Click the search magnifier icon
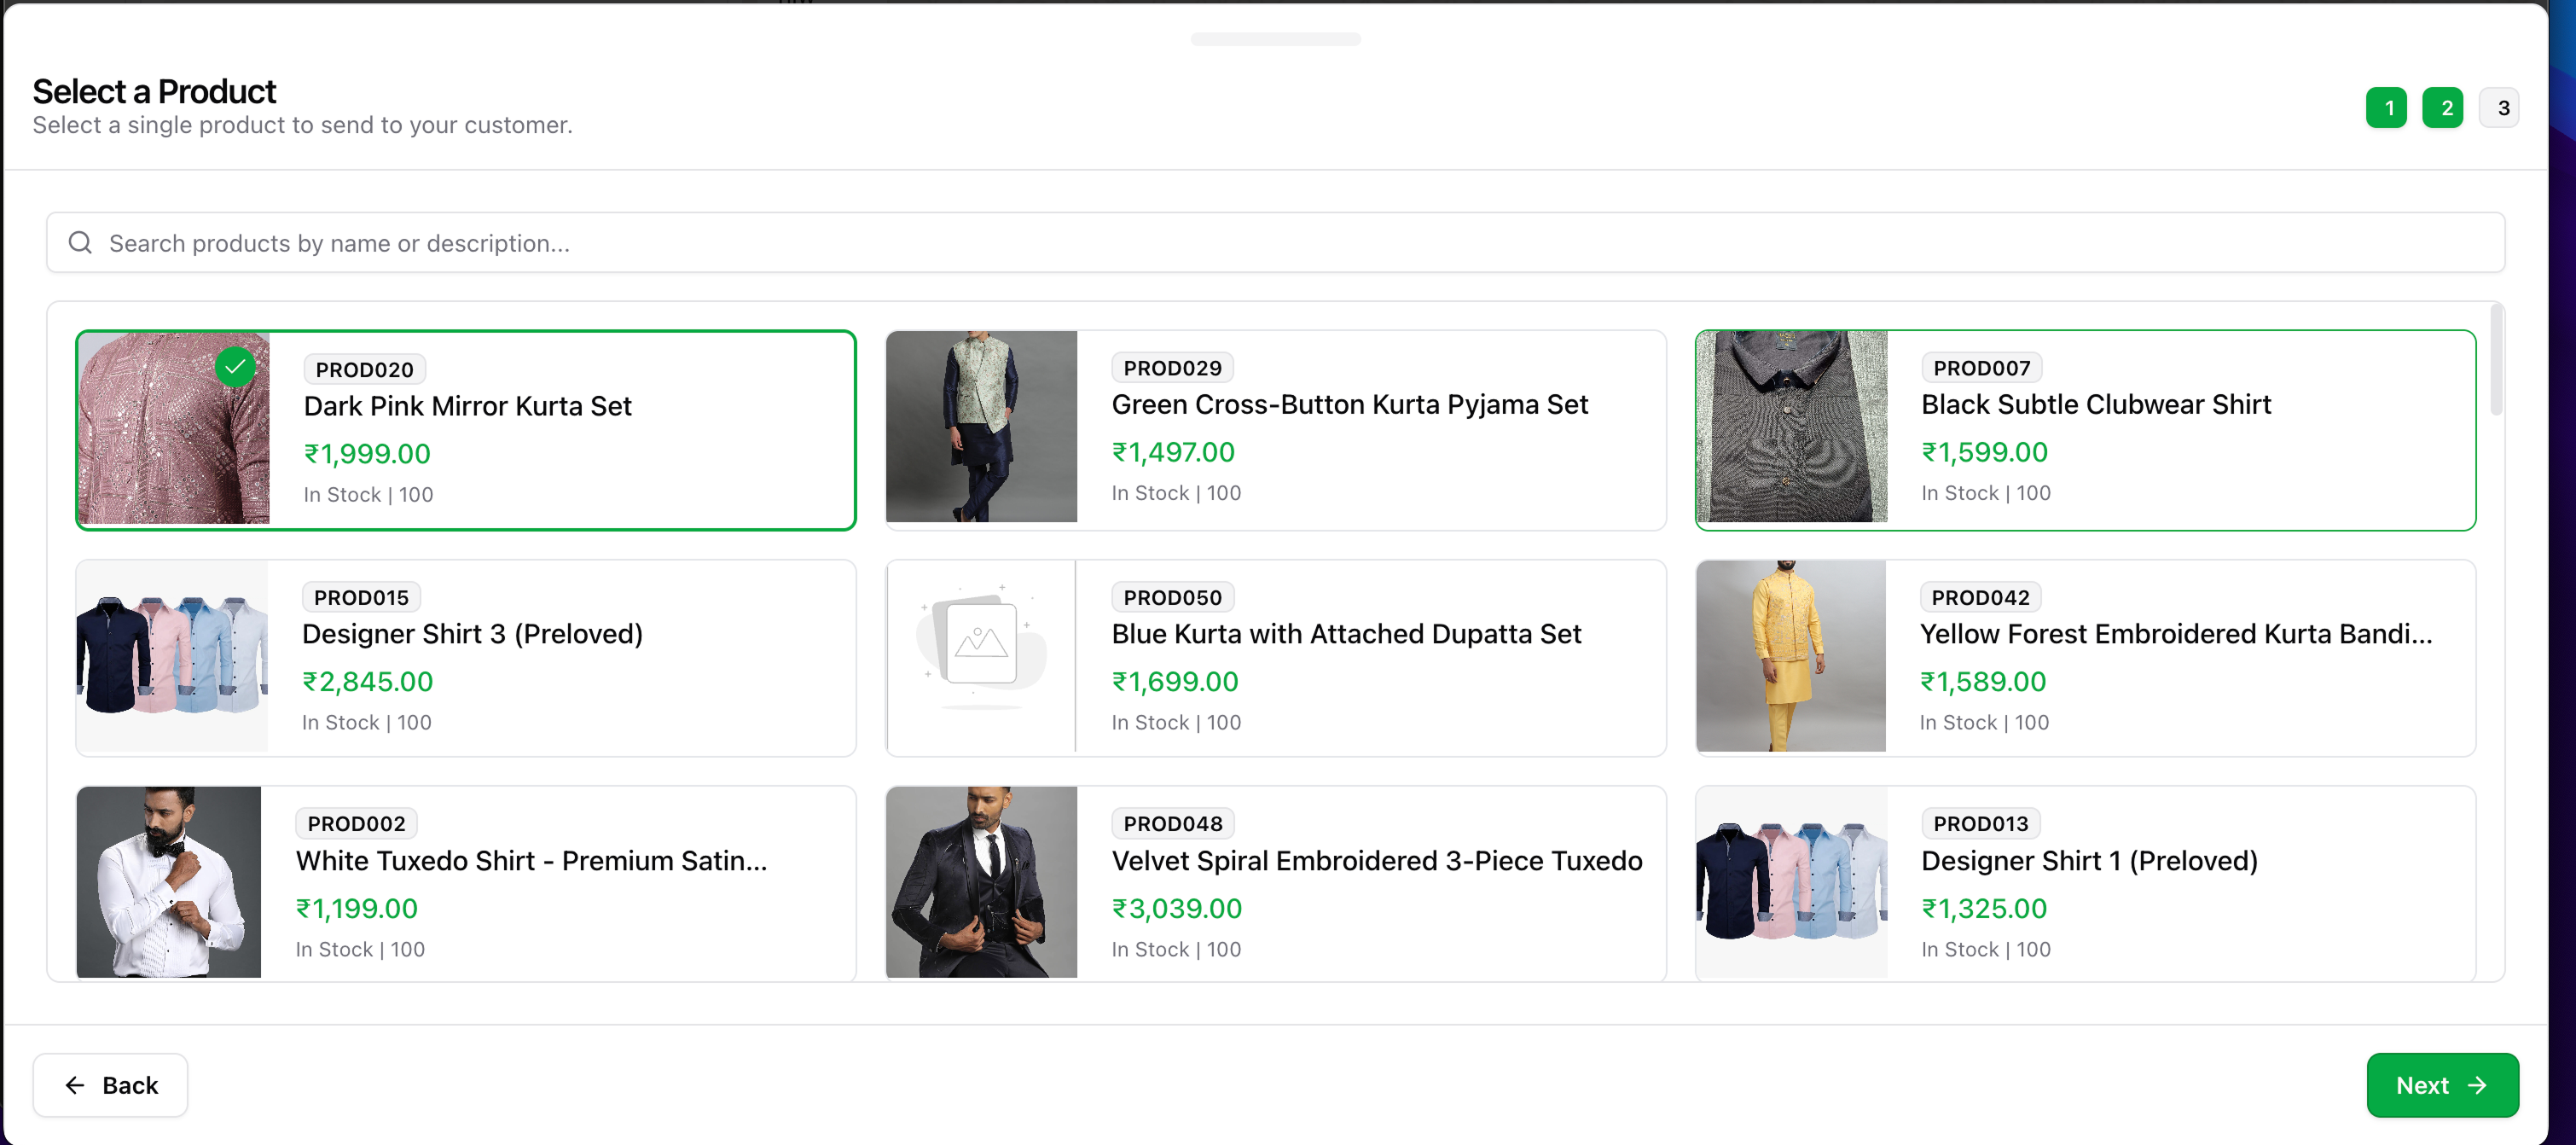This screenshot has width=2576, height=1145. (x=80, y=243)
